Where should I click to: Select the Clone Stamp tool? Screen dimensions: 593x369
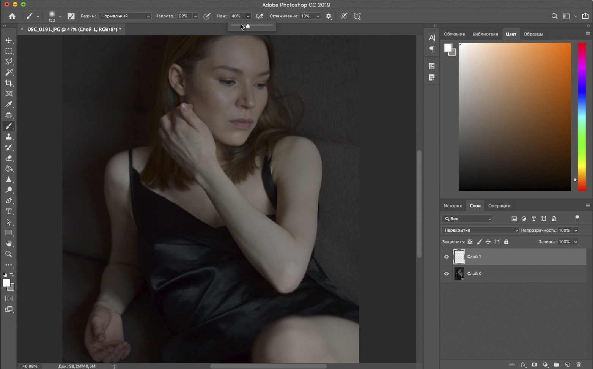click(9, 137)
